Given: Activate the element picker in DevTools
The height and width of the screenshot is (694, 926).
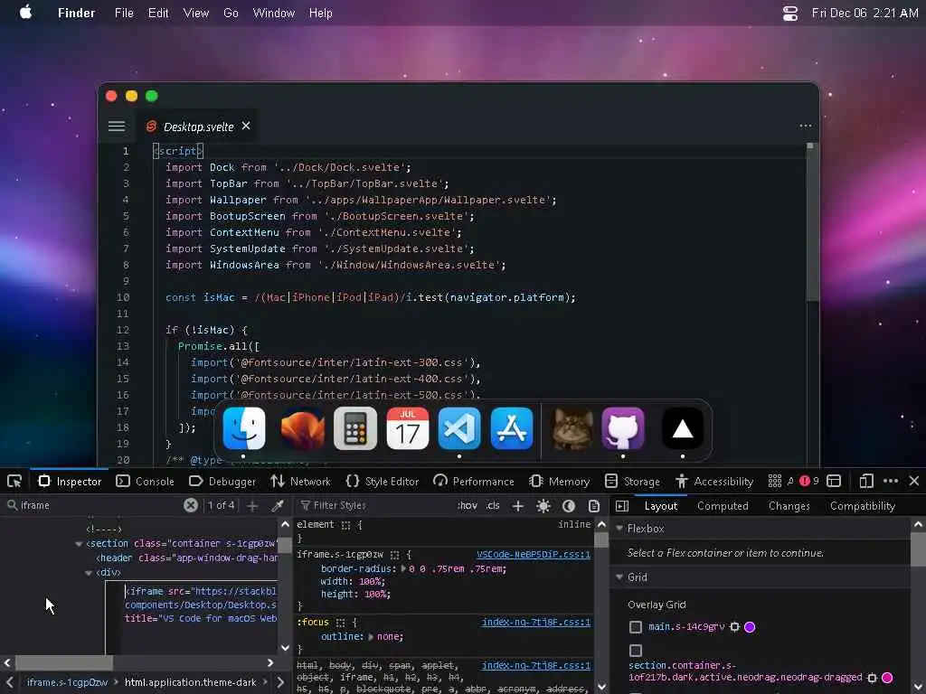Looking at the screenshot, I should (14, 481).
